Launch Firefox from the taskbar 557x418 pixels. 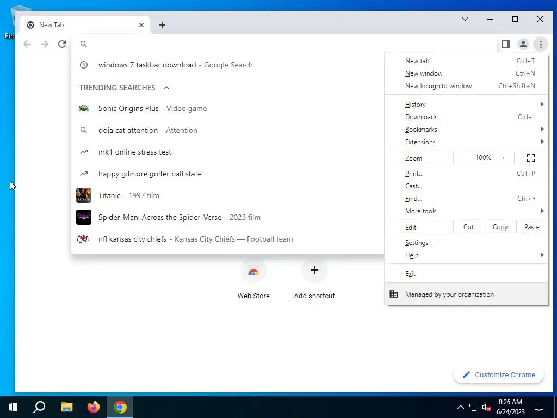(x=94, y=407)
